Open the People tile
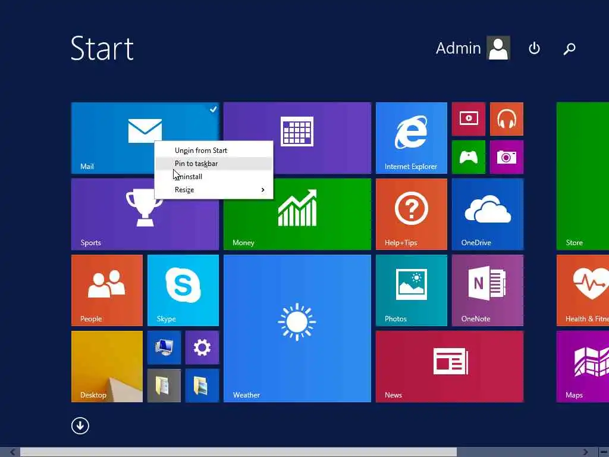Screen dimensions: 609x457 click(x=107, y=290)
